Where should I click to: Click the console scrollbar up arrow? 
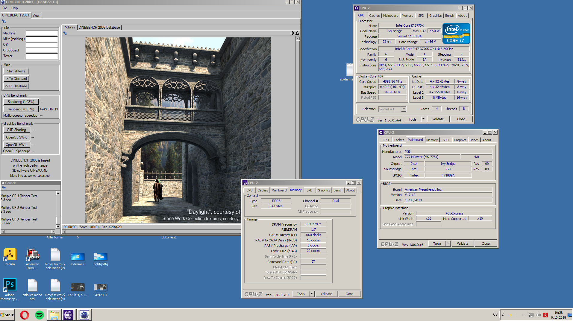coord(58,193)
